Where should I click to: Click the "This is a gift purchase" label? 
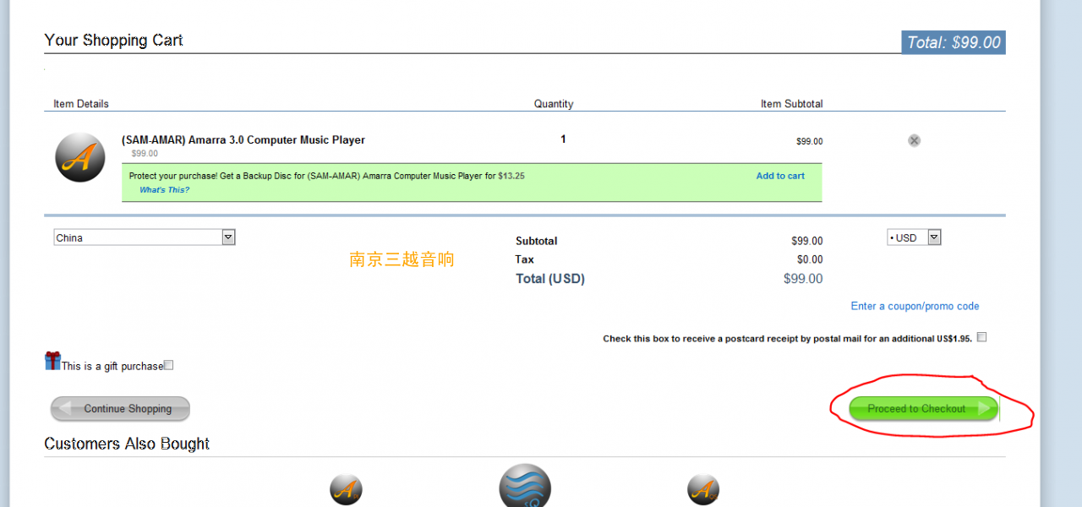112,366
